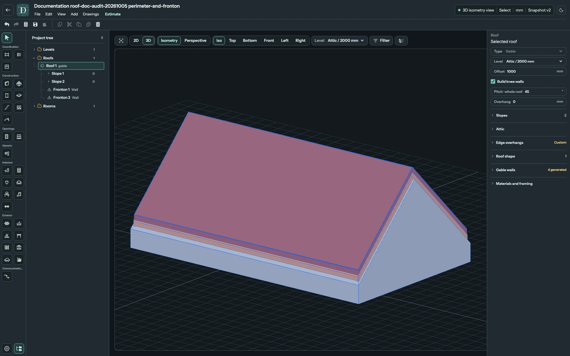Expand the Edge overhangs section

[x=528, y=143]
